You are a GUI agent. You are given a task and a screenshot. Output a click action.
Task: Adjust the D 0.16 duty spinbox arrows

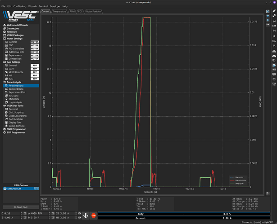click(x=21, y=213)
